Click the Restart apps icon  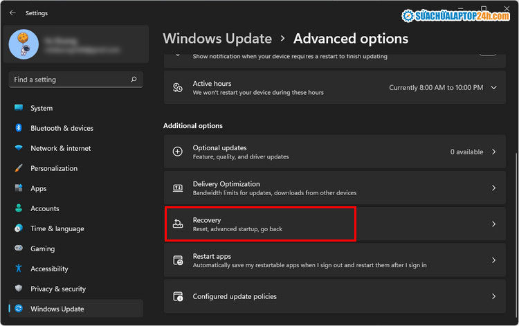(178, 260)
